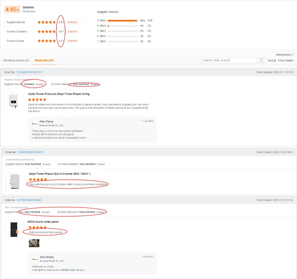
Task: Click the 'Very satisfied service' review text
Action: pyautogui.click(x=68, y=184)
